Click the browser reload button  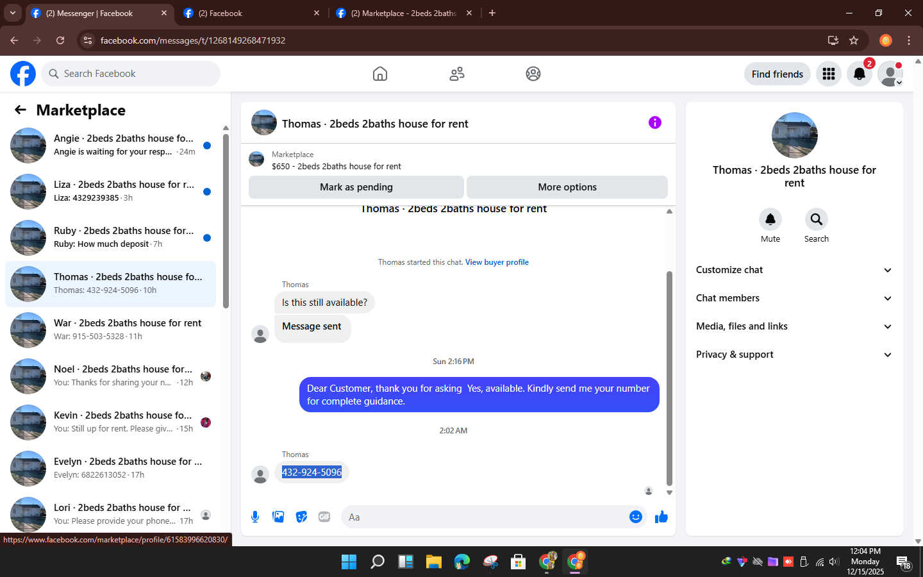click(x=60, y=40)
